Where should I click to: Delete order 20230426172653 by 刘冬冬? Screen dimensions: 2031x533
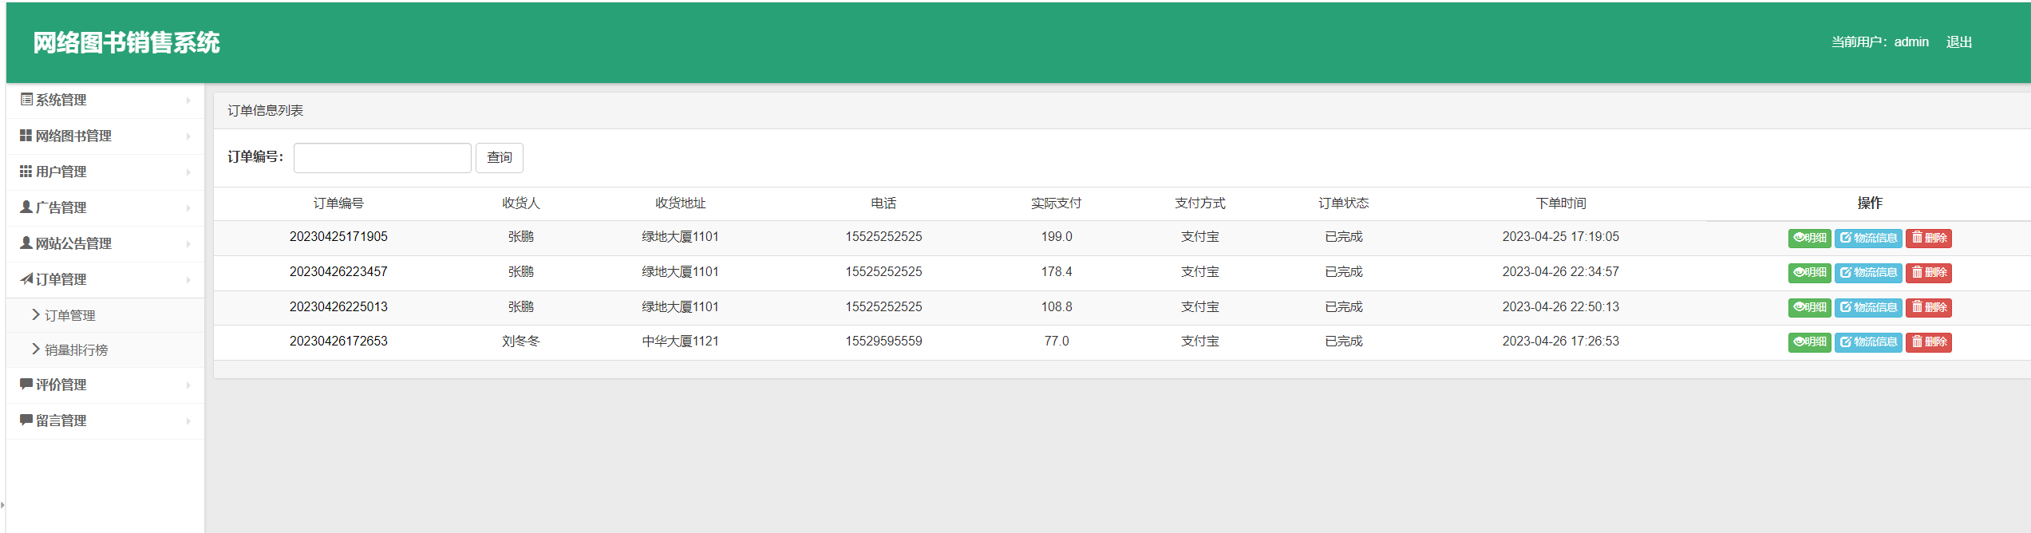coord(1928,342)
